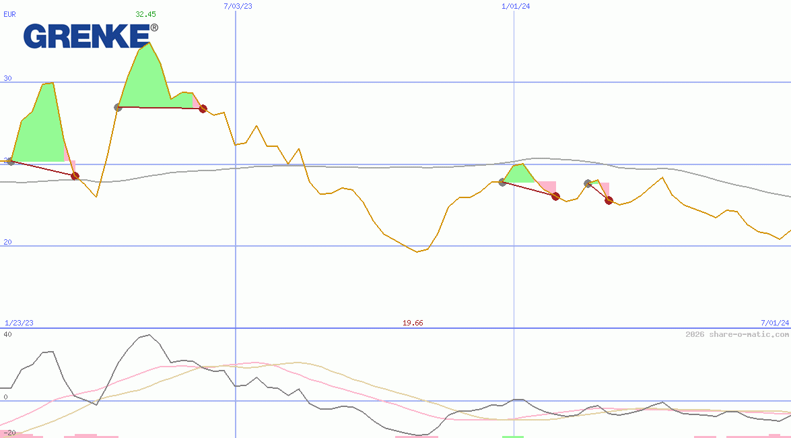Select the gray entry marker below the 32.45 peak
The width and height of the screenshot is (791, 438).
118,107
